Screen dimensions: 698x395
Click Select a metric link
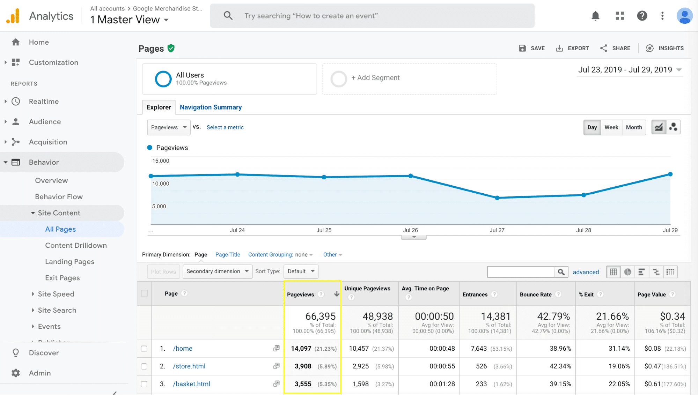[x=225, y=127]
